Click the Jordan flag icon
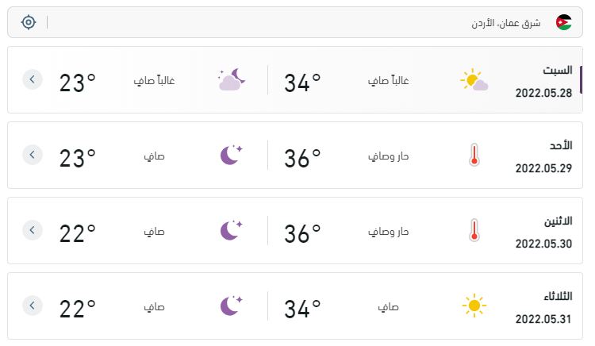595x346 pixels. point(563,22)
